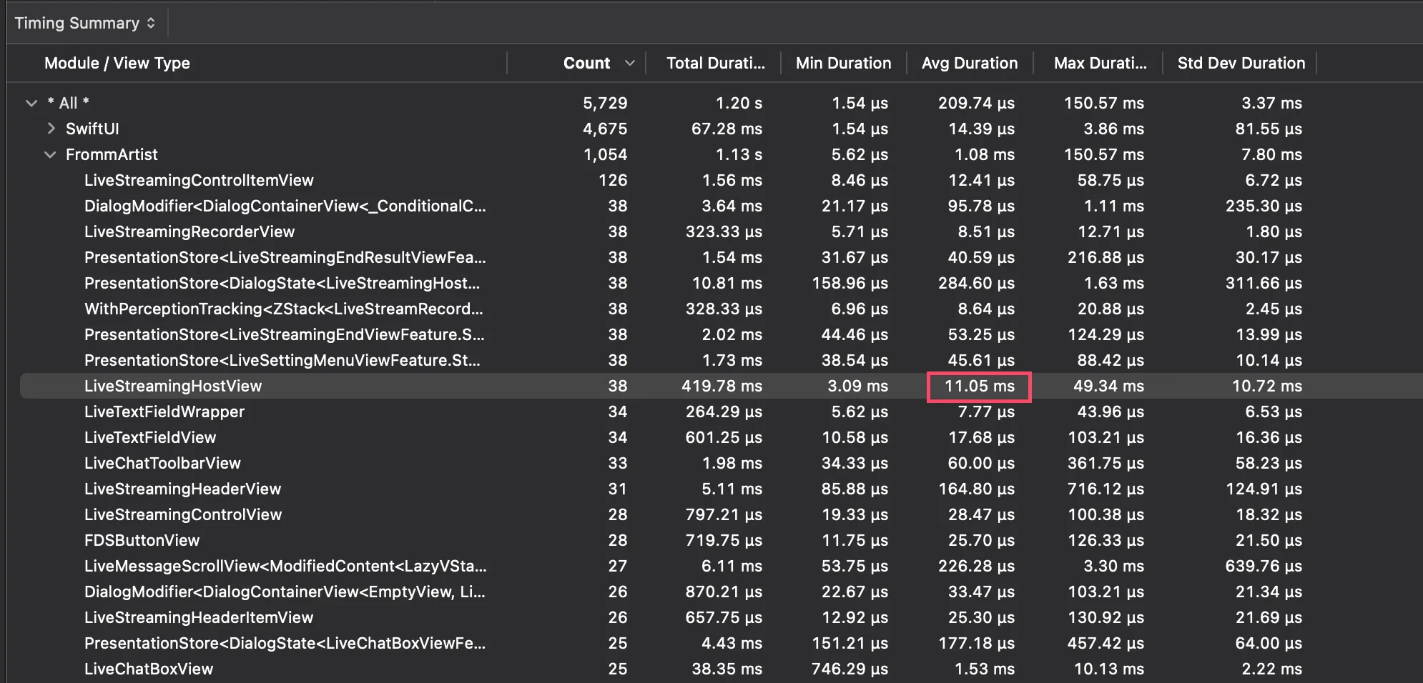Click the 2.22 ms std dev cell

(x=1271, y=669)
